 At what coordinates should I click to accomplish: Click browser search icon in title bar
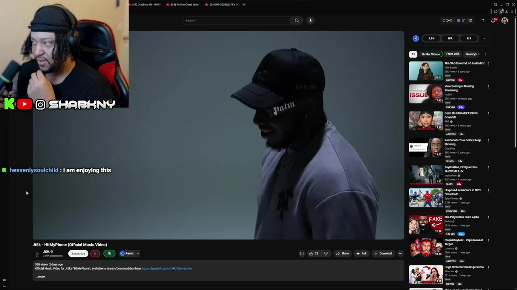[x=496, y=5]
